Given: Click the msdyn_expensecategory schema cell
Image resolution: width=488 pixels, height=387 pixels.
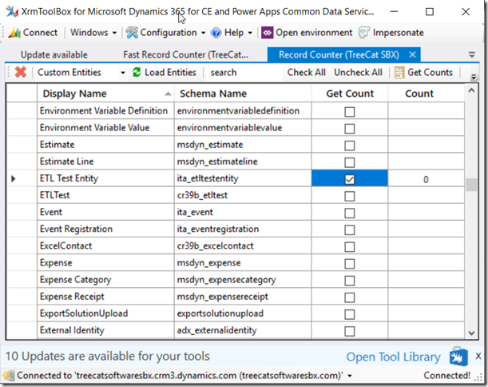Looking at the screenshot, I should click(x=243, y=280).
